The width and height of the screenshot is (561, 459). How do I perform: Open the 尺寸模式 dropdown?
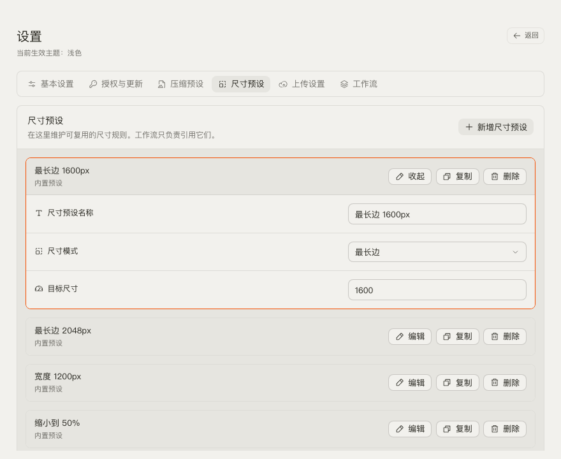[437, 252]
